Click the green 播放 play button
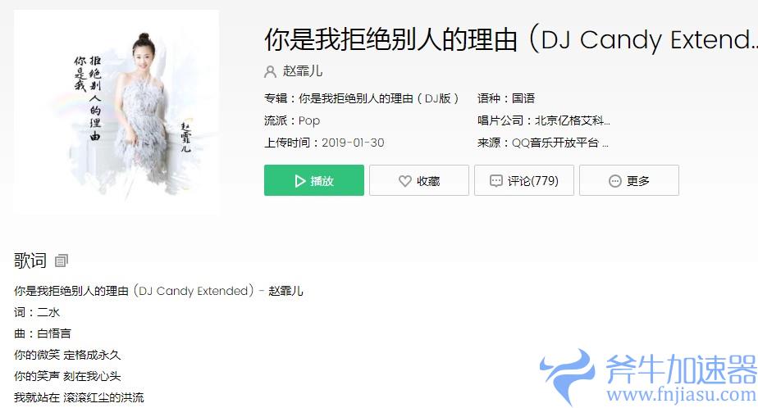 (313, 180)
